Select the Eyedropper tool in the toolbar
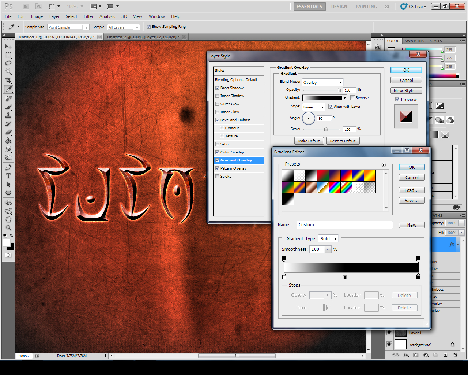The width and height of the screenshot is (468, 375). coord(8,89)
